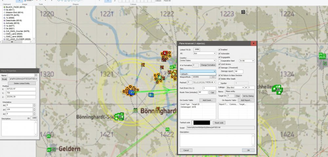Click the green vehicle icon near Geldern
328x157 pixels.
49,149
